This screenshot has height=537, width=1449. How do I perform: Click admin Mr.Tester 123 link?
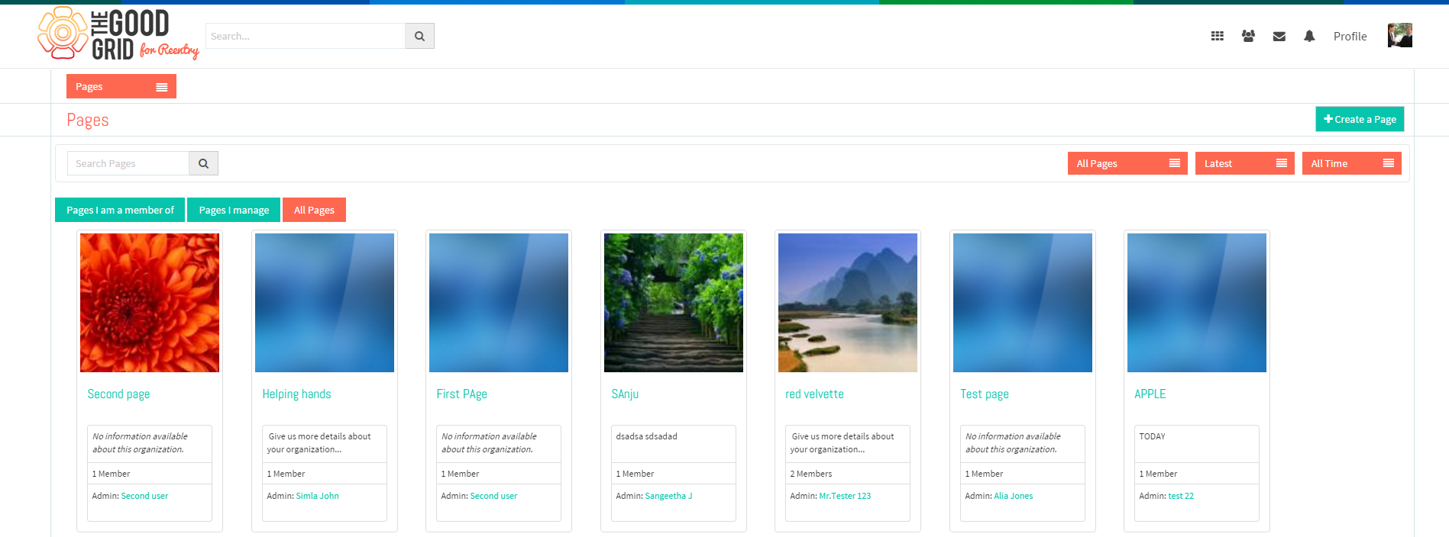845,496
